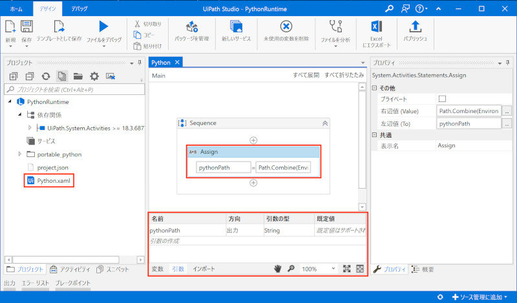
Task: Switch to the Debug ribbon tab
Action: [x=79, y=9]
